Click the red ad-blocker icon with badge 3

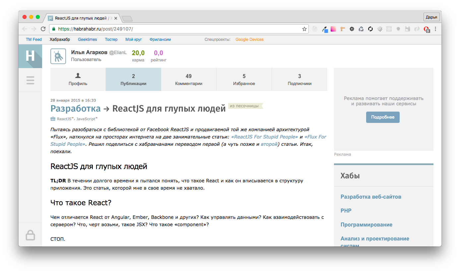click(427, 29)
